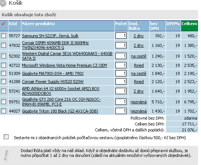Open Corsair Power Supply HX520 520W link
This screenshot has width=201, height=165.
pos(53,82)
